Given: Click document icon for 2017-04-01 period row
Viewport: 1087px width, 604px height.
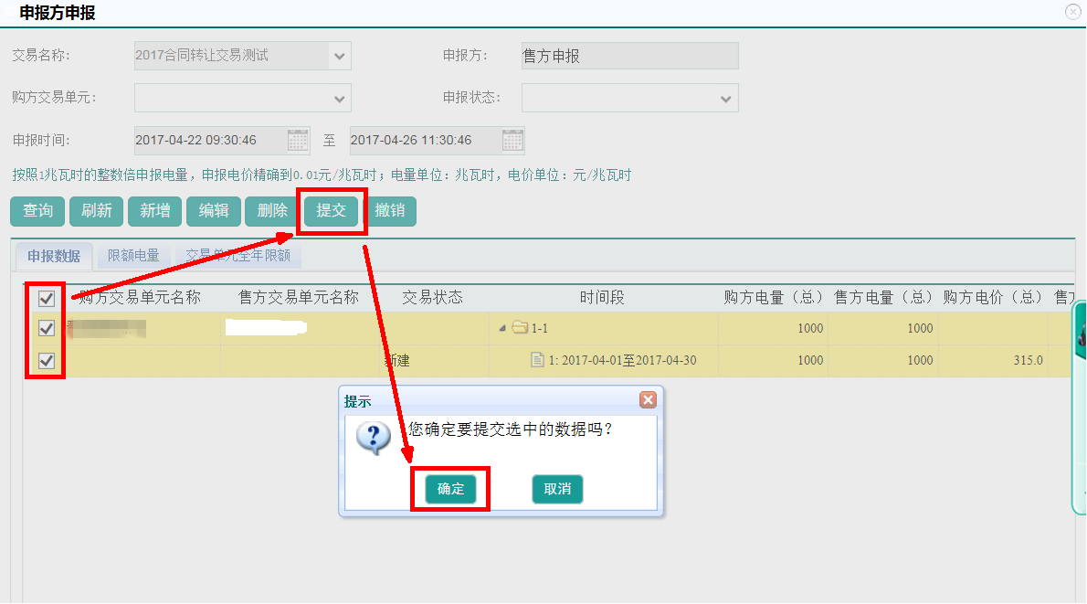Looking at the screenshot, I should (538, 360).
